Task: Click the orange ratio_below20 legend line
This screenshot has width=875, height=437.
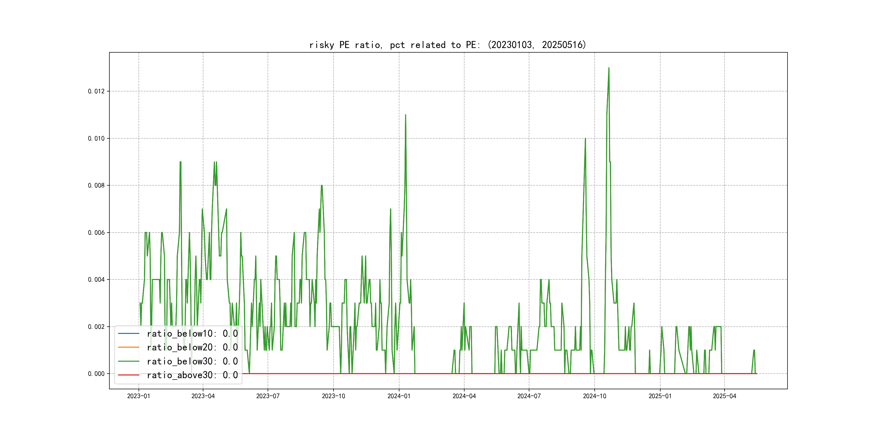Action: click(x=128, y=347)
